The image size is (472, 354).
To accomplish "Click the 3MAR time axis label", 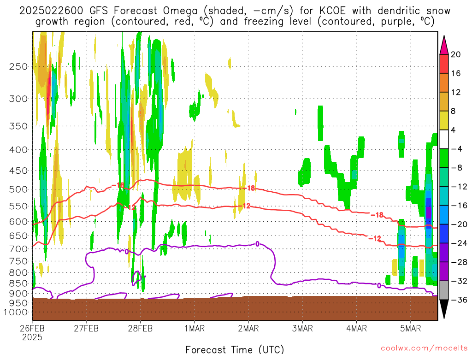I will (302, 328).
